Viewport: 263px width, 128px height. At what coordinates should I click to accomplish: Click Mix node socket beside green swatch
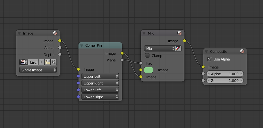(x=141, y=70)
